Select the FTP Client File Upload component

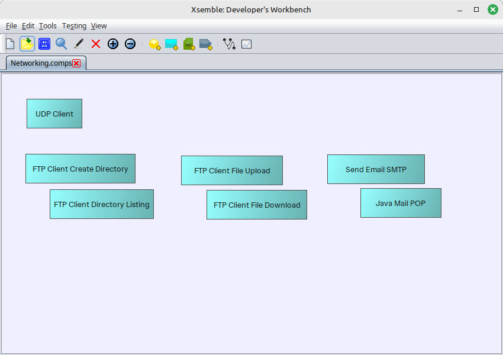(232, 170)
